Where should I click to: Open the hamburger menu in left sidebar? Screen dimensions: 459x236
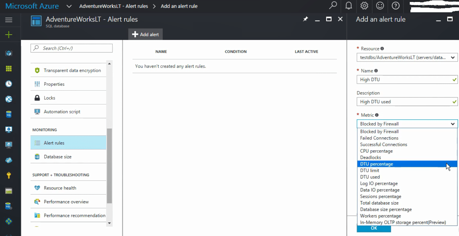pos(9,20)
